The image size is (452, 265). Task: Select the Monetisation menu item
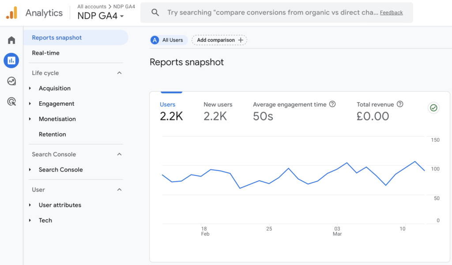(x=57, y=119)
